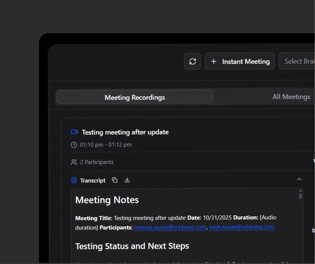Screen dimensions: 315x264
Task: Collapse the Transcript section with the chevron
Action: [x=299, y=179]
